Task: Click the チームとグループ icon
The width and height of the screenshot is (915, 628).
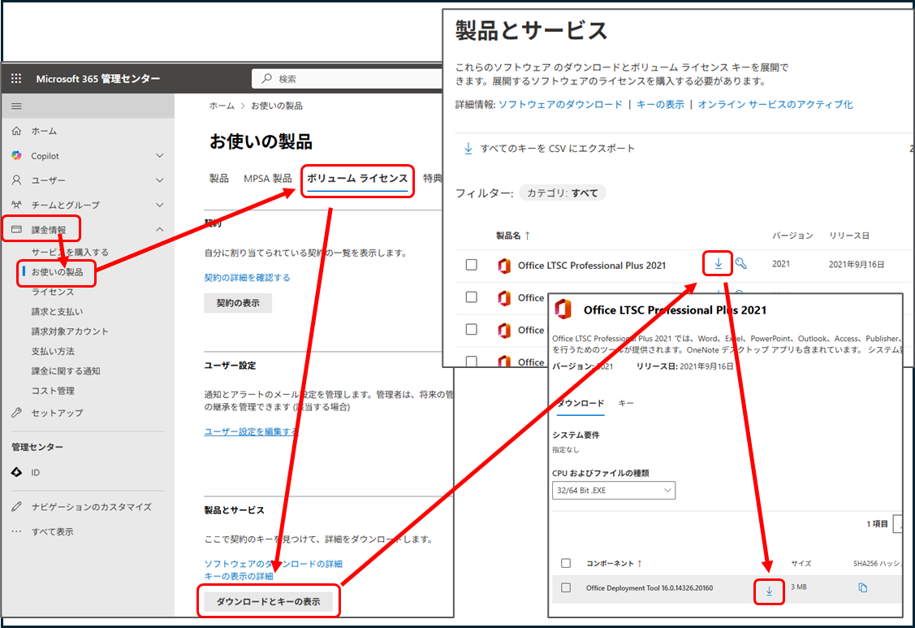Action: pyautogui.click(x=16, y=205)
